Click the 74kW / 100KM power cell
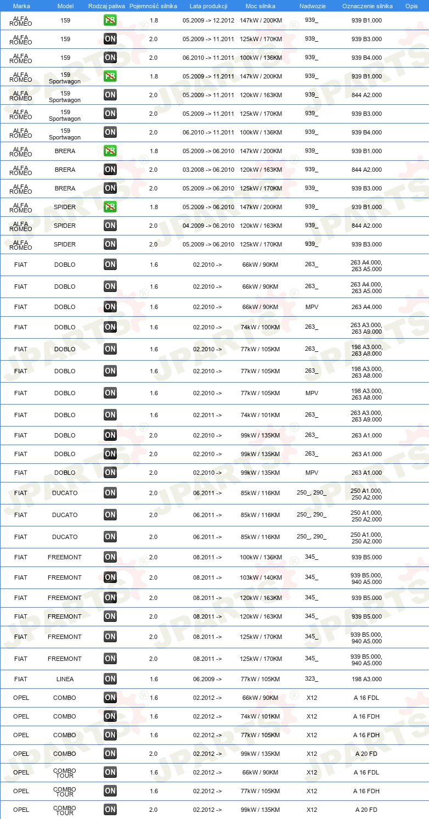 click(x=261, y=327)
